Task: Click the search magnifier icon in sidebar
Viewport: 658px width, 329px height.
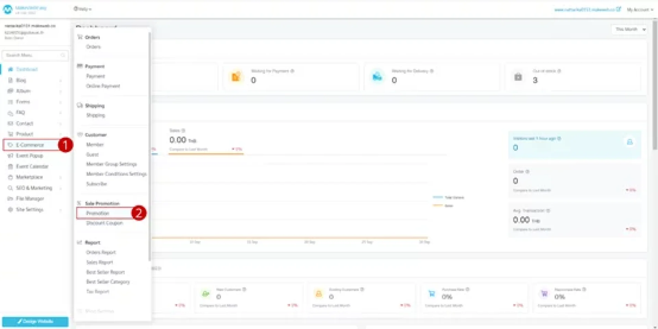Action: pyautogui.click(x=63, y=55)
